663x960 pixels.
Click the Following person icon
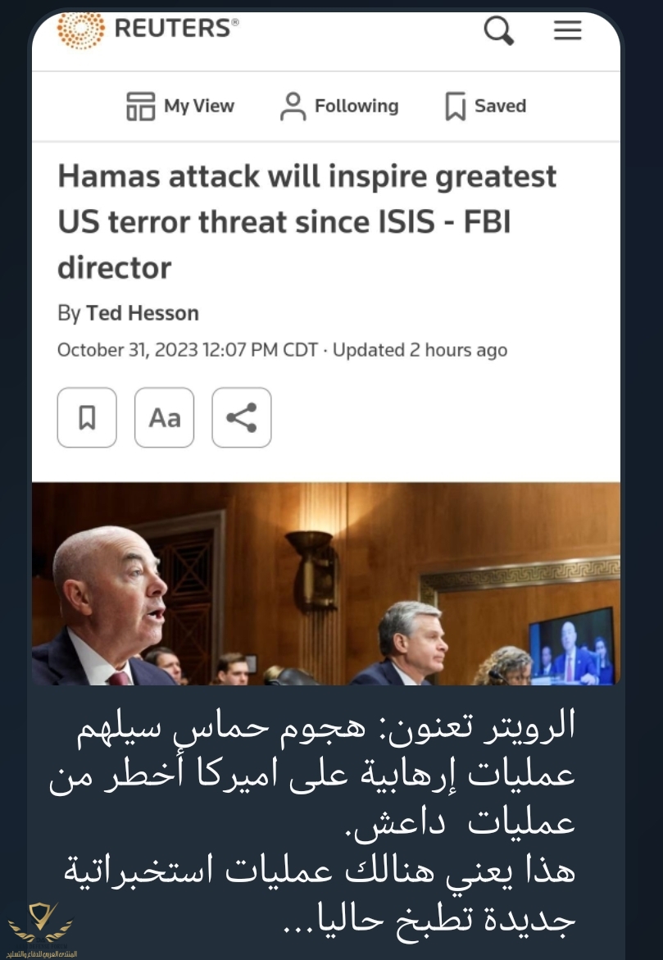(293, 106)
